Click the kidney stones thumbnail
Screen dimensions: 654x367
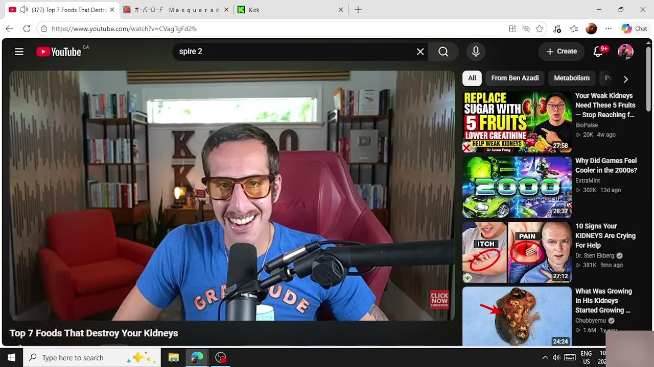[517, 317]
